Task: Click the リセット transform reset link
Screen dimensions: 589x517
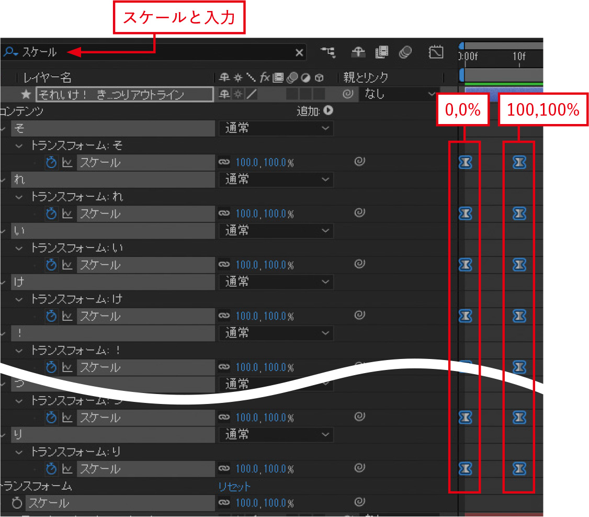Action: (x=234, y=487)
